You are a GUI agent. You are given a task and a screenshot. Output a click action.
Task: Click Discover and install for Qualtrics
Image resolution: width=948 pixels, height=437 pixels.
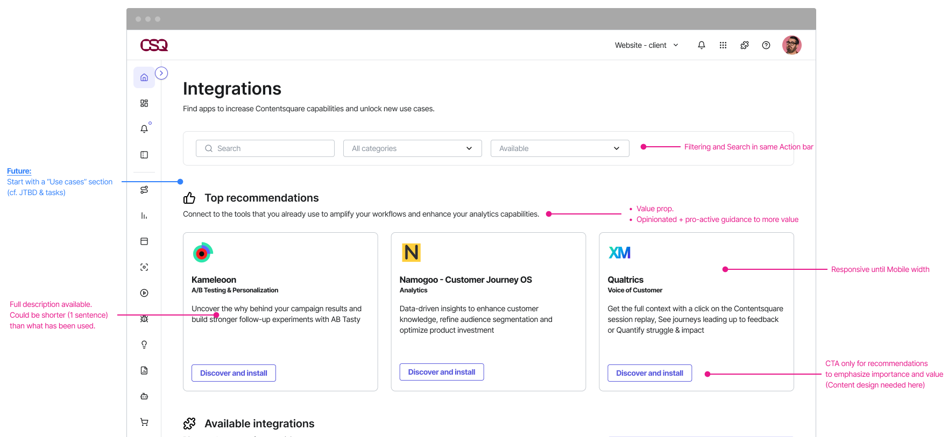coord(650,373)
